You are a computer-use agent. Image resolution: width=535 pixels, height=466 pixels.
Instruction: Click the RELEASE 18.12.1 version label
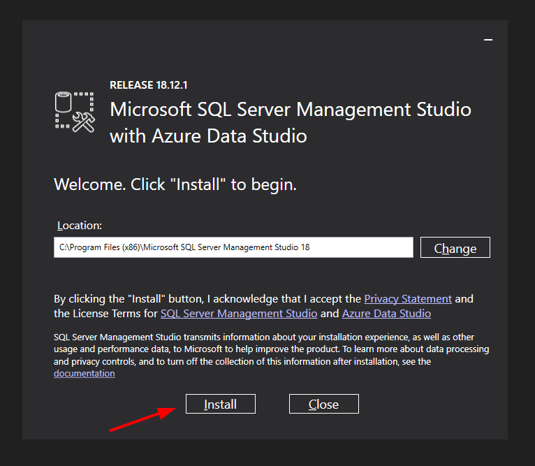(149, 85)
